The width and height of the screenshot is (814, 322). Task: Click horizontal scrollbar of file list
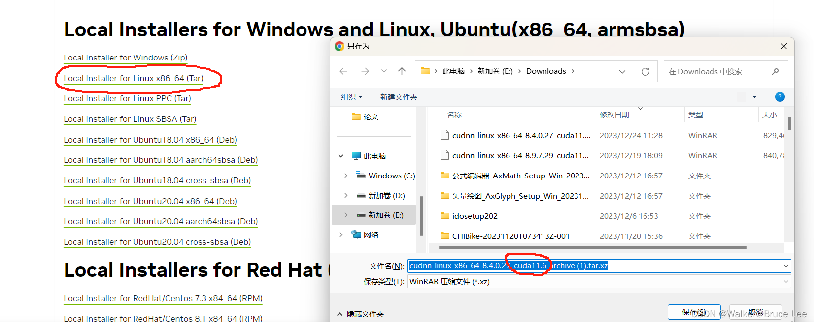pyautogui.click(x=593, y=248)
